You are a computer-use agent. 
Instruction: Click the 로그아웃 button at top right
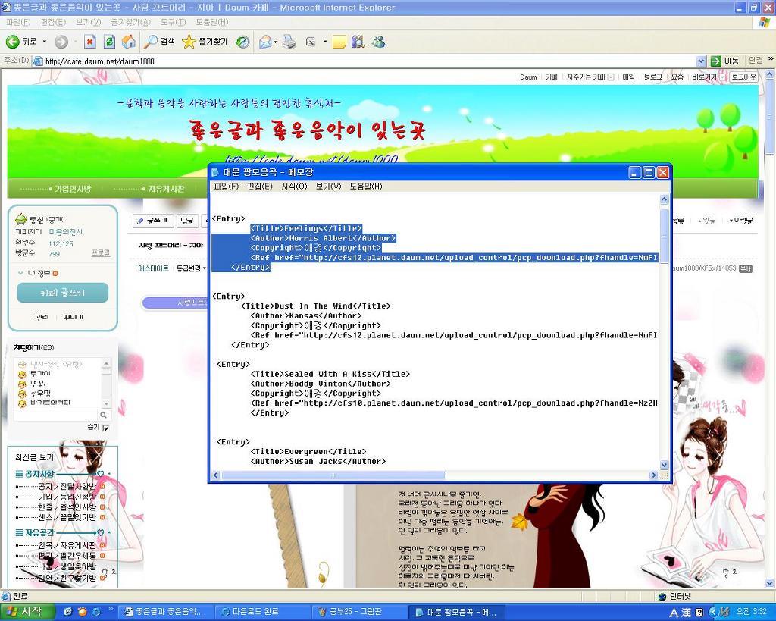click(743, 77)
